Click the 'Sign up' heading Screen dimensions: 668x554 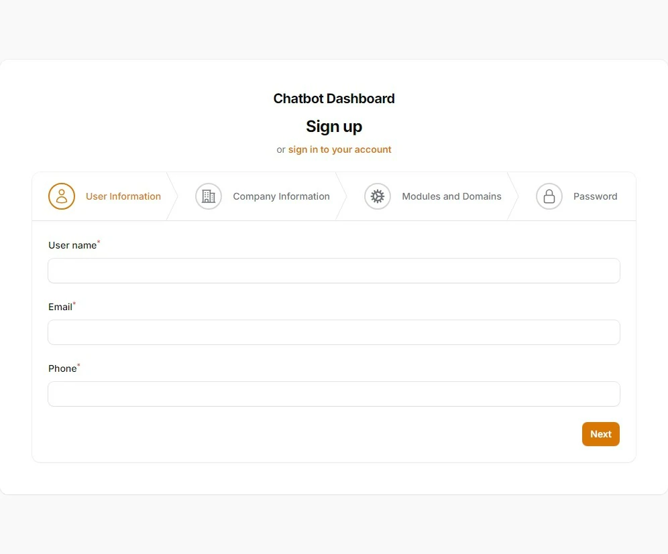tap(334, 126)
